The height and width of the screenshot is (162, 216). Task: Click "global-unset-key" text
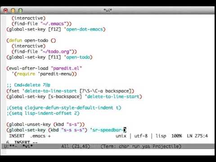(x=30, y=124)
